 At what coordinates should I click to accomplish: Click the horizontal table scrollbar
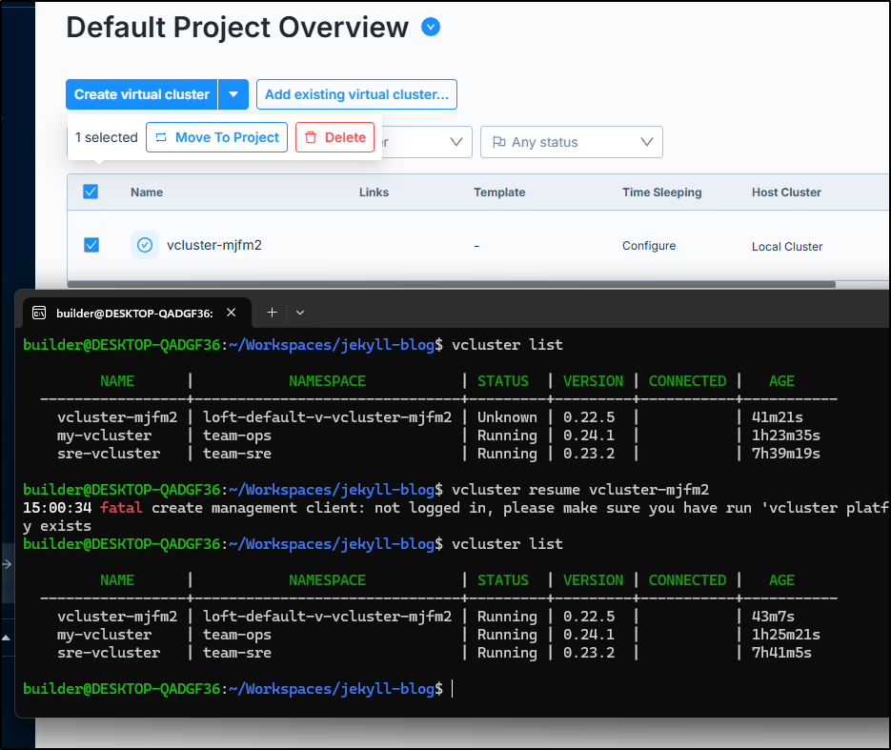pyautogui.click(x=452, y=284)
